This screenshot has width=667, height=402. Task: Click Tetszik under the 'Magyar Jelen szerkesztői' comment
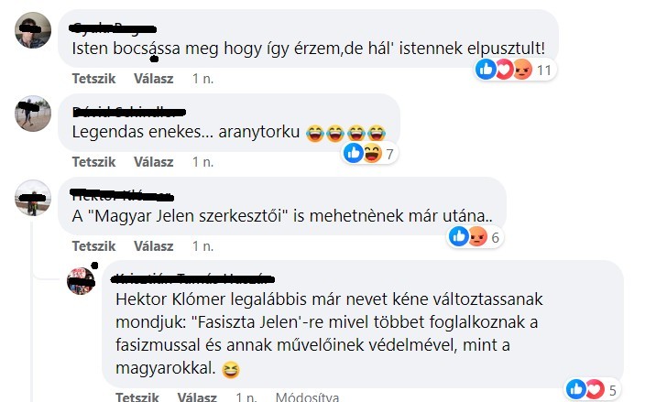pyautogui.click(x=94, y=246)
